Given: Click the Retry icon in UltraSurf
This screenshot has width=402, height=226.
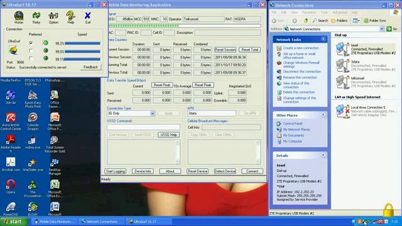Looking at the screenshot, I should [x=36, y=18].
